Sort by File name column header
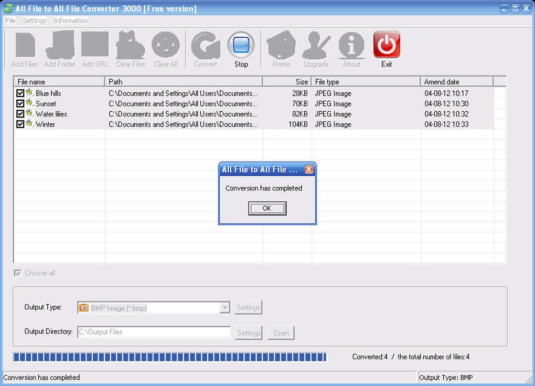The width and height of the screenshot is (535, 386). (x=59, y=82)
